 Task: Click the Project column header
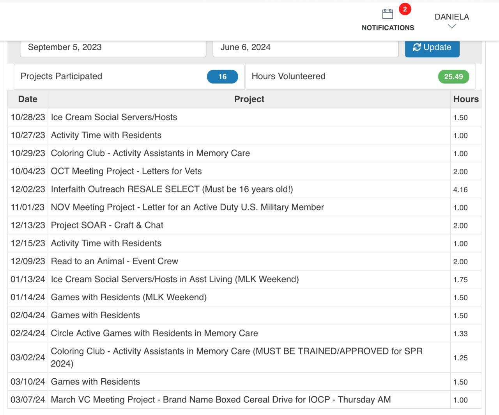pos(249,99)
